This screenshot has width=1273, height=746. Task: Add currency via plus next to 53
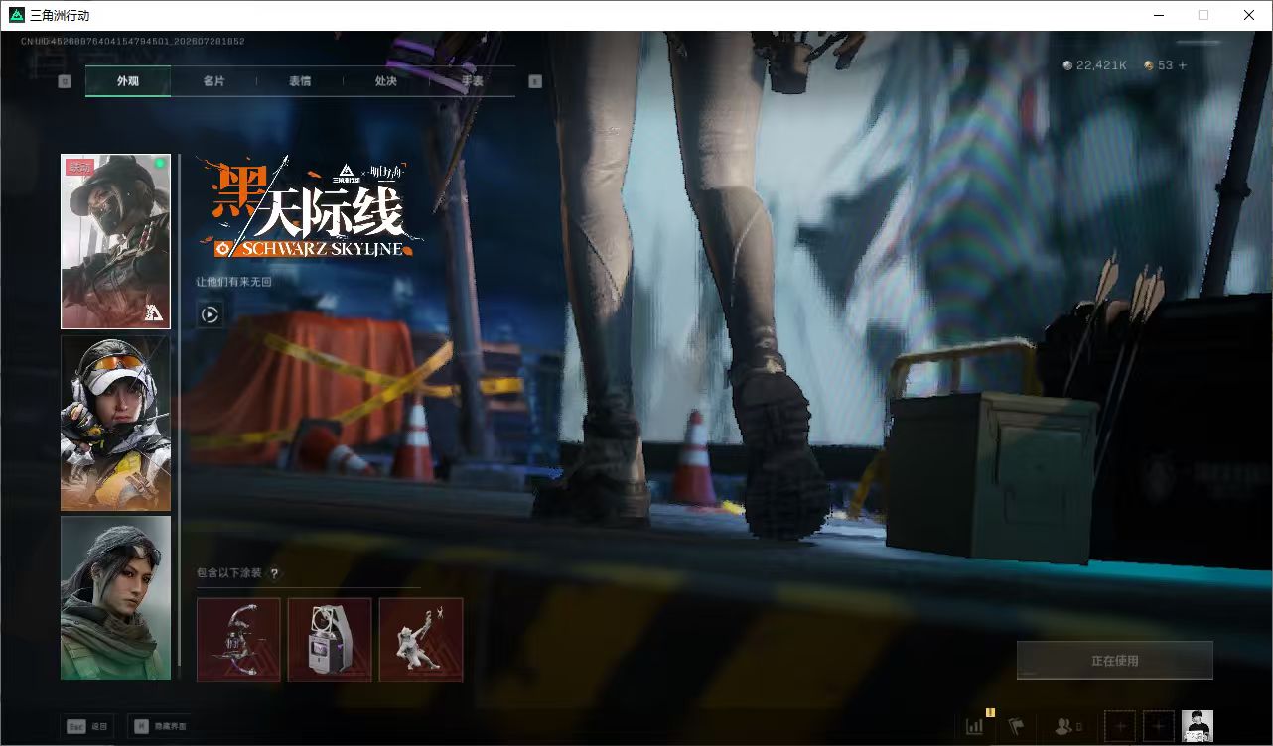(x=1182, y=65)
